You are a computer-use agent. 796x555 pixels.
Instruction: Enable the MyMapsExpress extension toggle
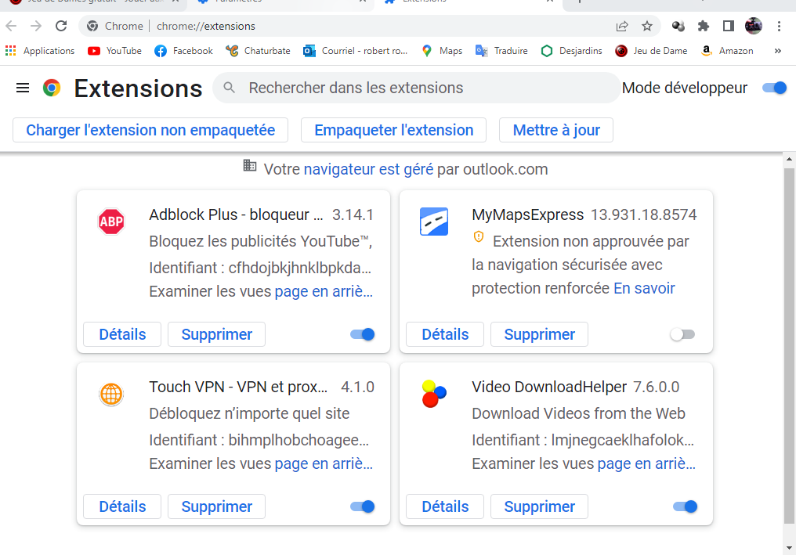click(x=682, y=334)
